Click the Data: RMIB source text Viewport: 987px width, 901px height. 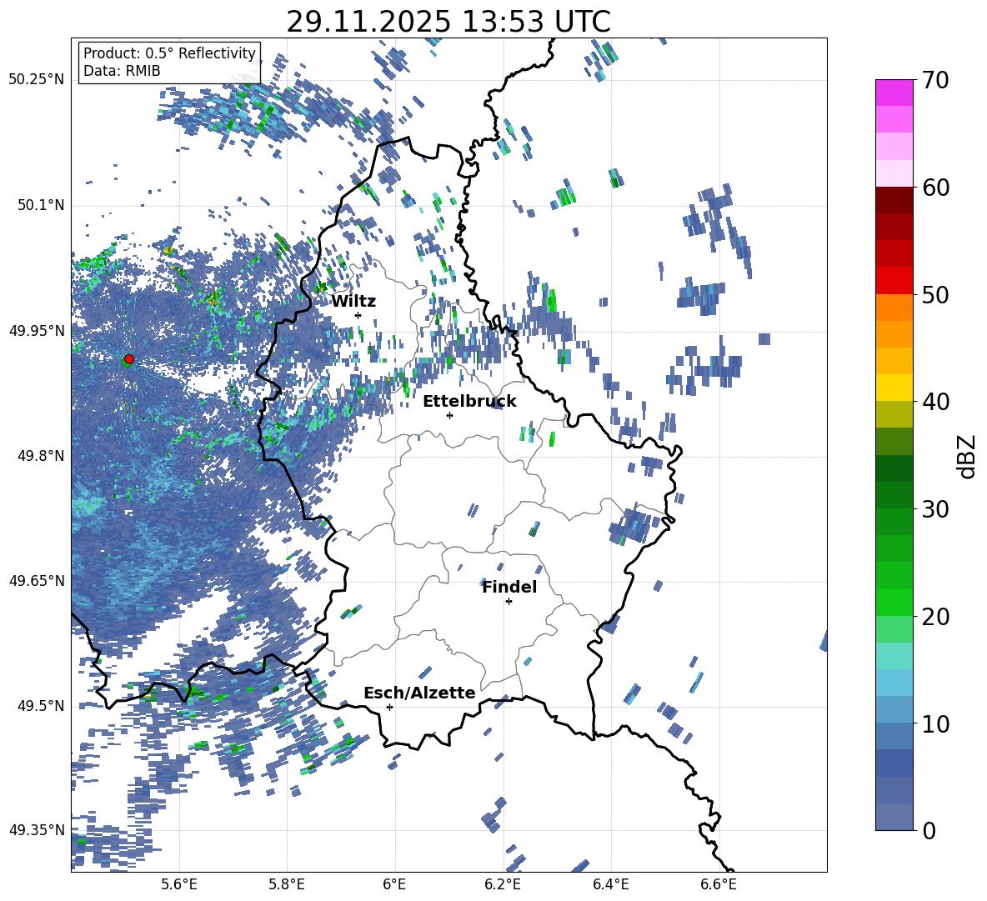[122, 71]
